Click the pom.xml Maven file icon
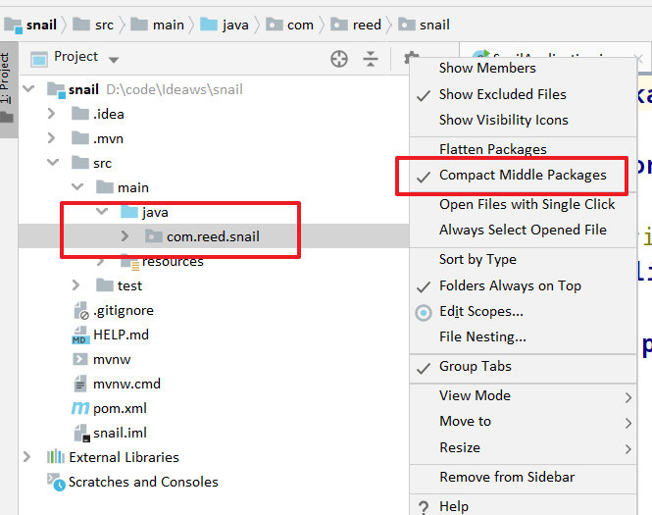The width and height of the screenshot is (652, 515). (x=80, y=408)
